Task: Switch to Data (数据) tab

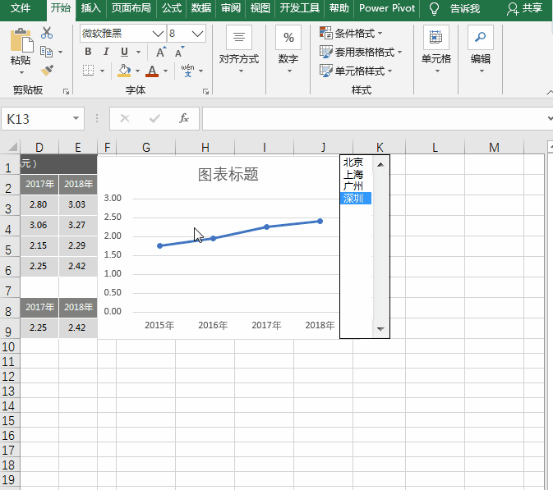Action: [x=201, y=8]
